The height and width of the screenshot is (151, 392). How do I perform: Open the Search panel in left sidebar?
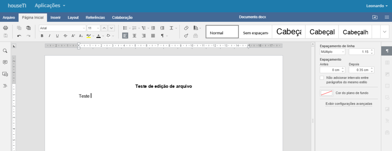pyautogui.click(x=5, y=51)
